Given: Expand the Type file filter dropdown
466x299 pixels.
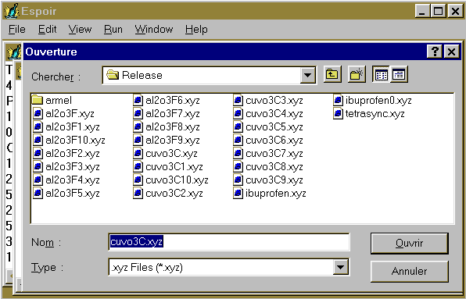Looking at the screenshot, I should 341,267.
